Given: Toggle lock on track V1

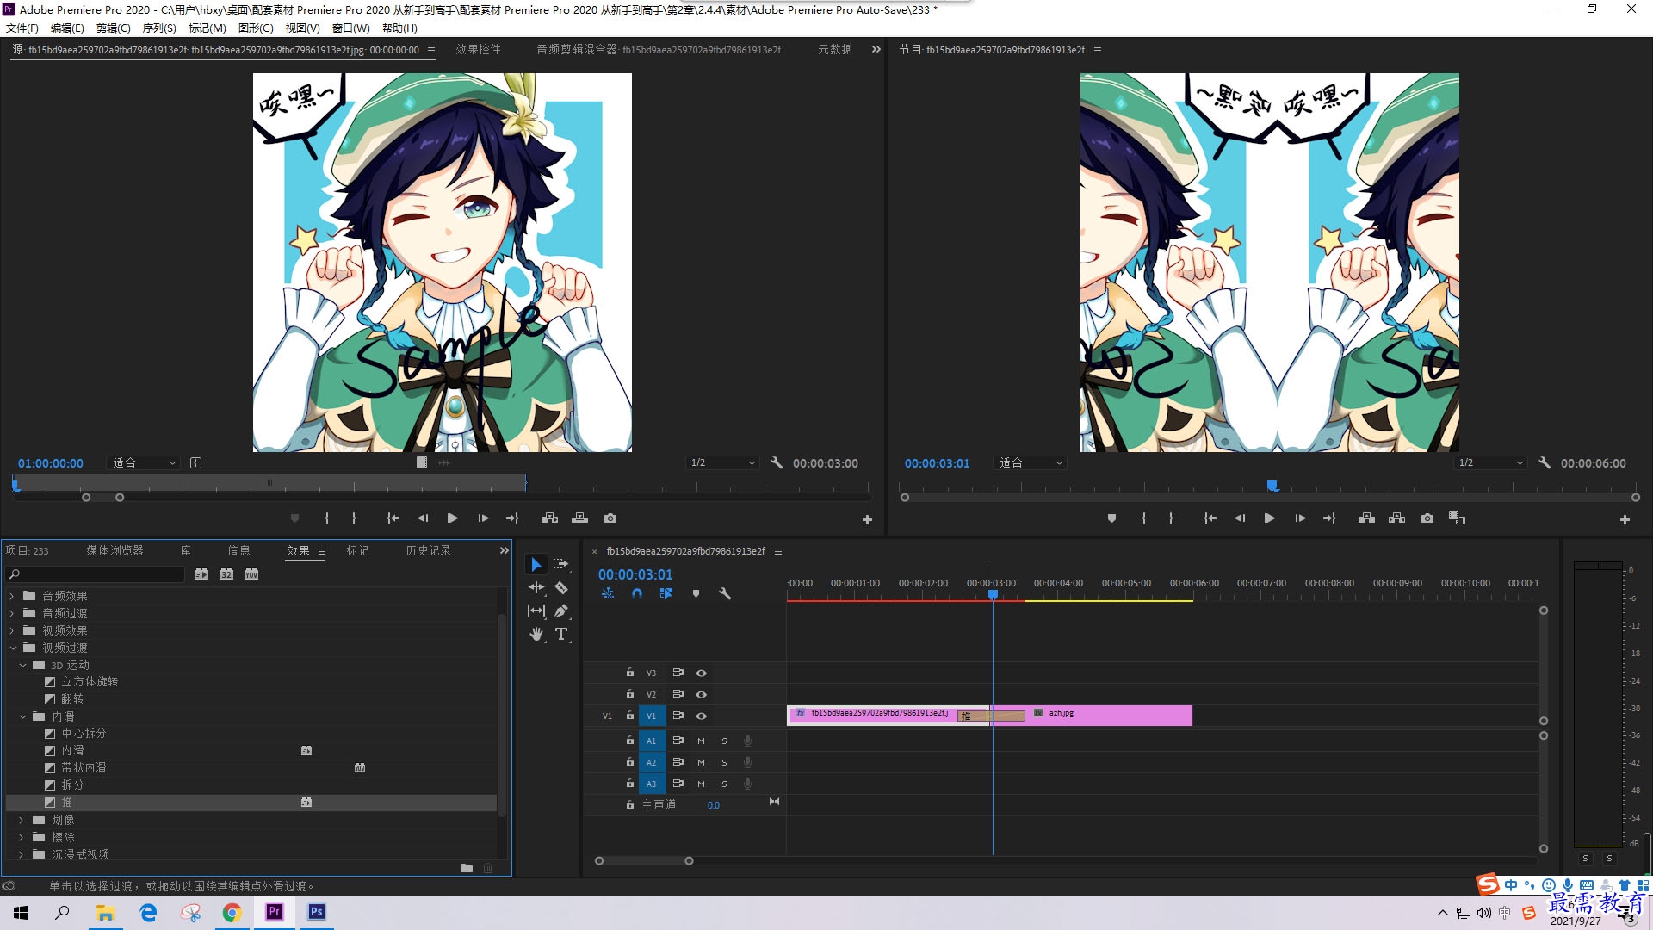Looking at the screenshot, I should (x=630, y=716).
